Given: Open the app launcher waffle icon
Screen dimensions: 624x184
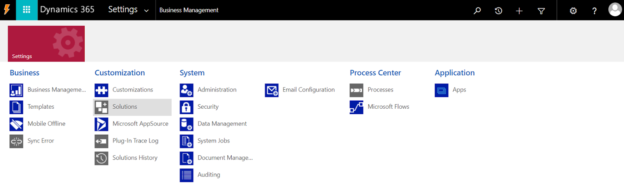Looking at the screenshot, I should click(27, 10).
